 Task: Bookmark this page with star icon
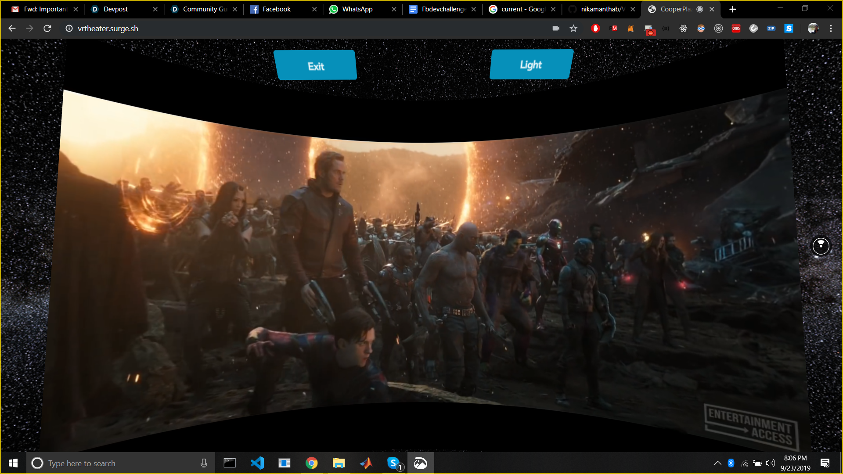pyautogui.click(x=573, y=29)
